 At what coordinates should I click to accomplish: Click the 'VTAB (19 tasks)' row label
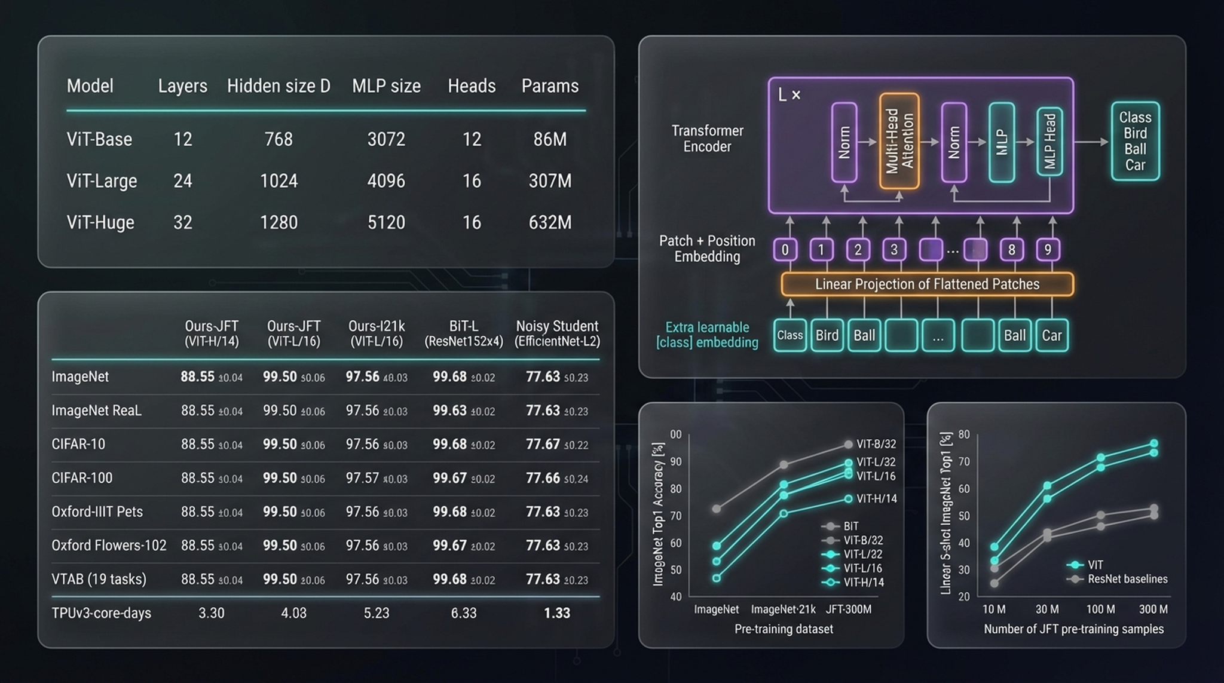pyautogui.click(x=99, y=580)
